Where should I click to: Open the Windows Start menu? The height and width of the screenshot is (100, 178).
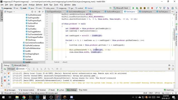pyautogui.click(x=3, y=97)
